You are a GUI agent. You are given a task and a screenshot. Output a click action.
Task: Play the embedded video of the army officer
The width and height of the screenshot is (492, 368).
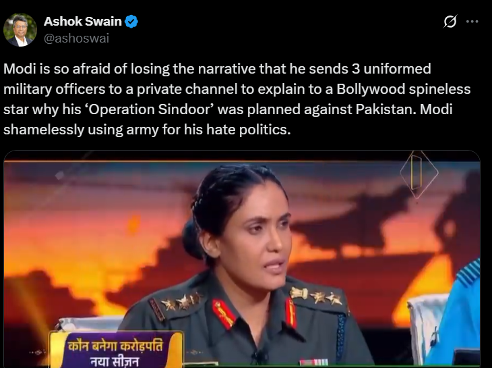[x=242, y=259]
